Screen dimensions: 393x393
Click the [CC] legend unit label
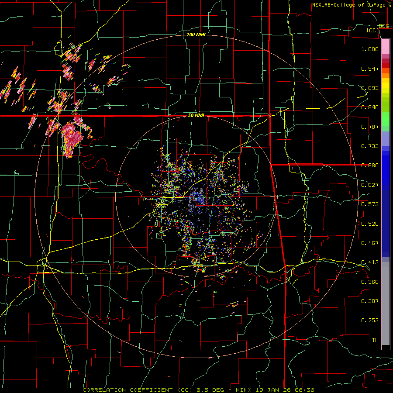pos(373,30)
